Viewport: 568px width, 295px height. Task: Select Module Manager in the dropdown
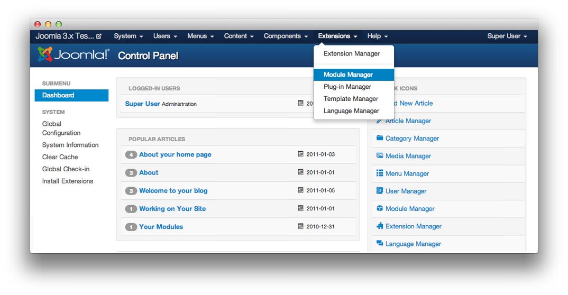[354, 75]
